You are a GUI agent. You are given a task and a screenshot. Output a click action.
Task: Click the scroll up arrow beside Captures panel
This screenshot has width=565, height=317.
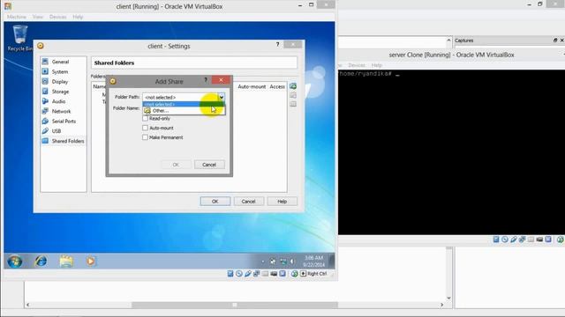[x=448, y=41]
